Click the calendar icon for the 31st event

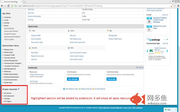(x=149, y=28)
